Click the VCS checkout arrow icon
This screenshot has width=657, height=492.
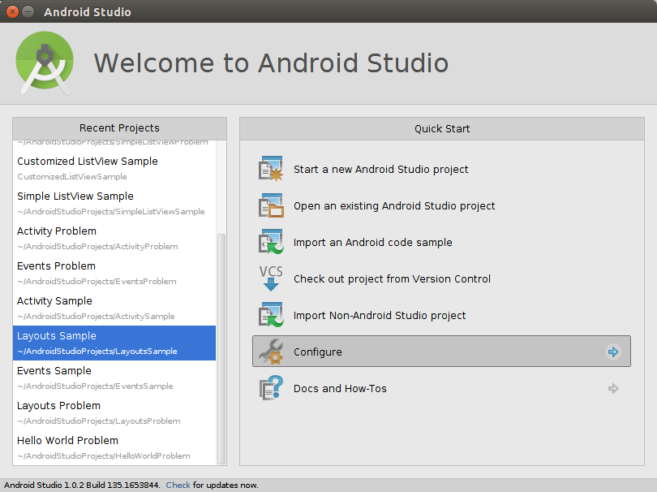pyautogui.click(x=271, y=278)
